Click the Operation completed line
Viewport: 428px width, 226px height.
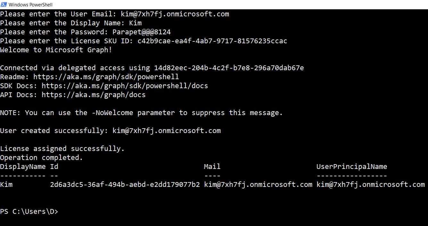(41, 158)
